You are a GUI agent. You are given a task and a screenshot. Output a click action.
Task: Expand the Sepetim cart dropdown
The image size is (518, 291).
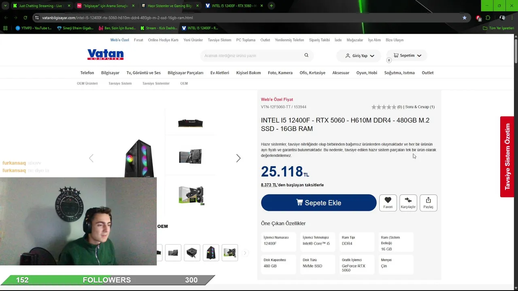point(407,55)
